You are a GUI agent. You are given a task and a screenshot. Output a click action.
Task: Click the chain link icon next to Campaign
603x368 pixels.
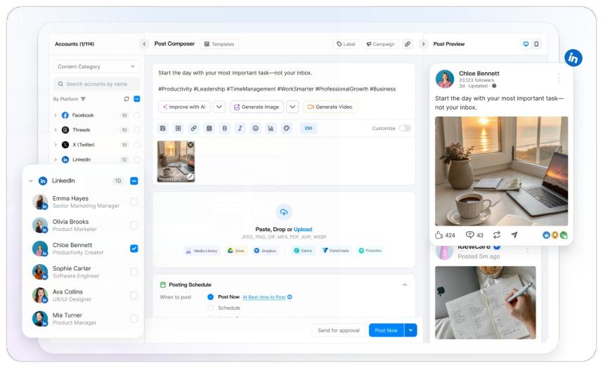coord(407,44)
